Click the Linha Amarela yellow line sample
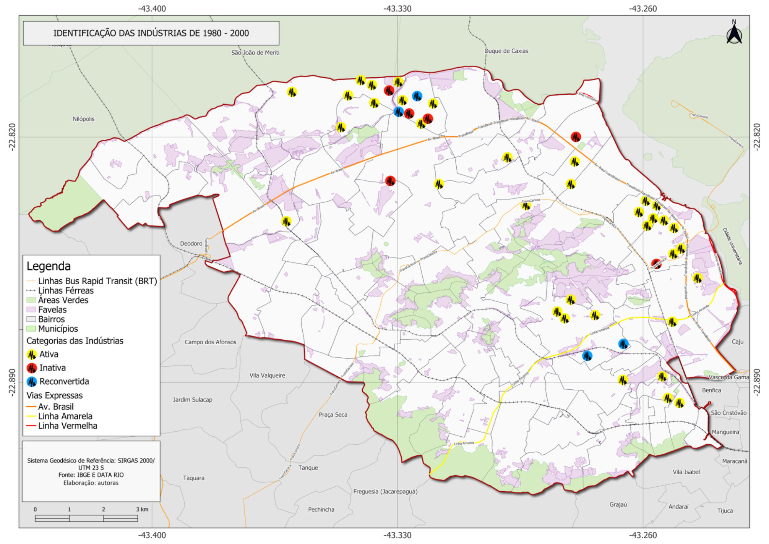This screenshot has width=769, height=544. [31, 416]
